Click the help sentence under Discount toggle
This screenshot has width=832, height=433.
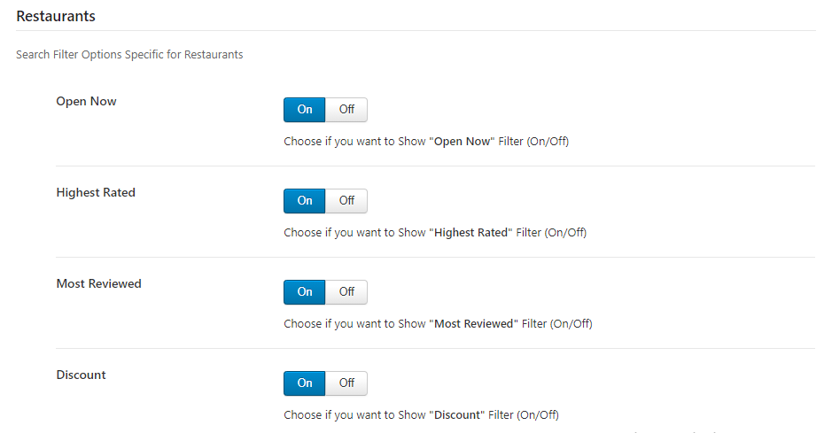(x=421, y=415)
